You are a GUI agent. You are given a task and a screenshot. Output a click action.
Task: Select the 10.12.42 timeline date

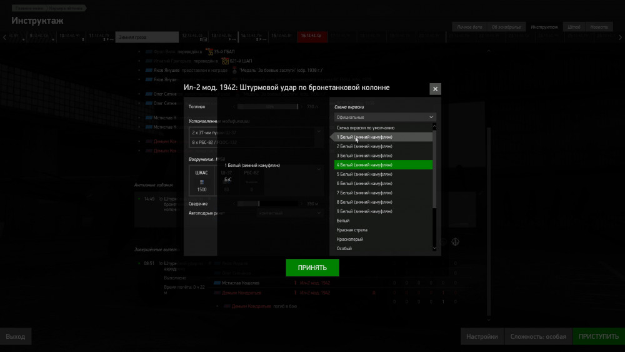point(71,37)
